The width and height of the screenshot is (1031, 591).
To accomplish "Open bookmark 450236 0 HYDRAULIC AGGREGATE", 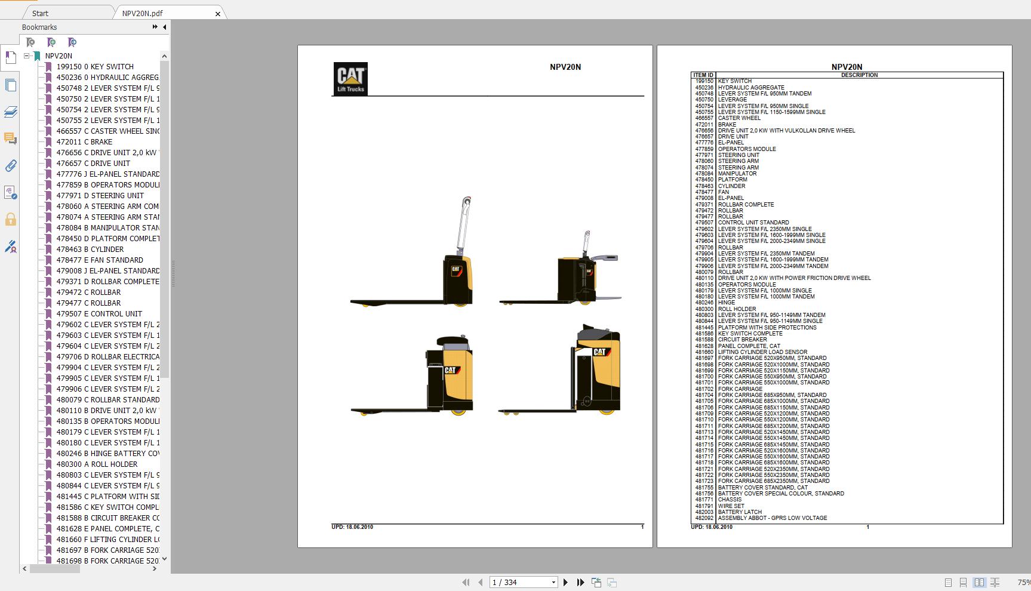I will coord(107,78).
